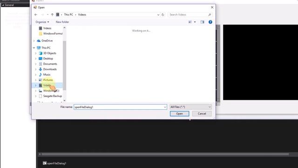Image resolution: width=298 pixels, height=168 pixels.
Task: Open the Organize menu
Action: (x=42, y=22)
